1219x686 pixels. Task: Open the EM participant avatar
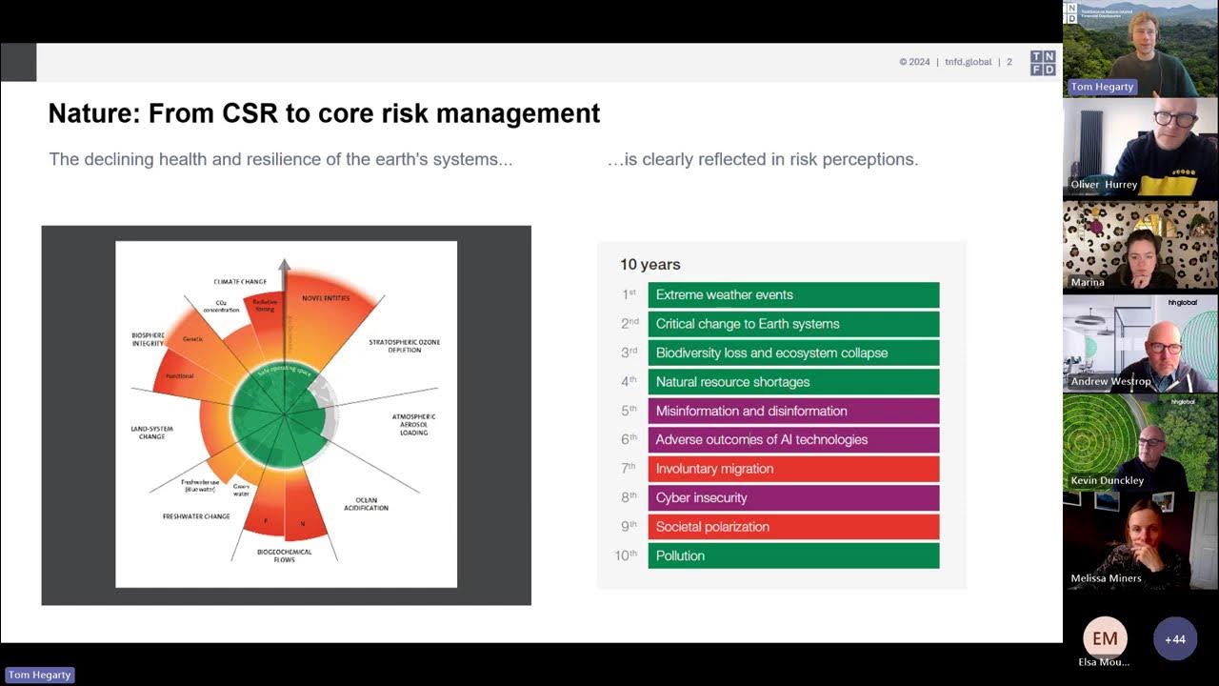pyautogui.click(x=1105, y=639)
